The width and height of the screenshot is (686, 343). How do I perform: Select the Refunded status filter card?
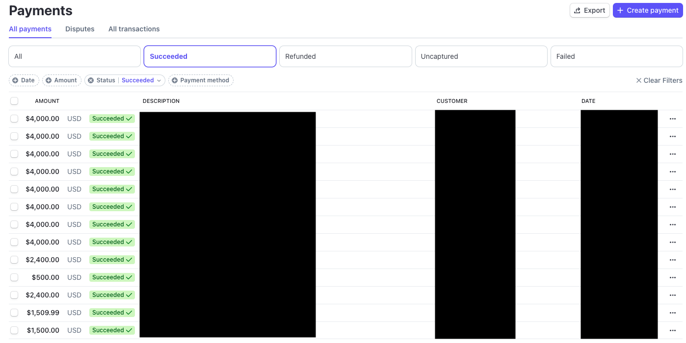coord(345,56)
